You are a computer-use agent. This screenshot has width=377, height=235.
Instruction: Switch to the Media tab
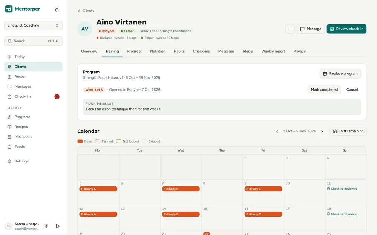click(248, 51)
